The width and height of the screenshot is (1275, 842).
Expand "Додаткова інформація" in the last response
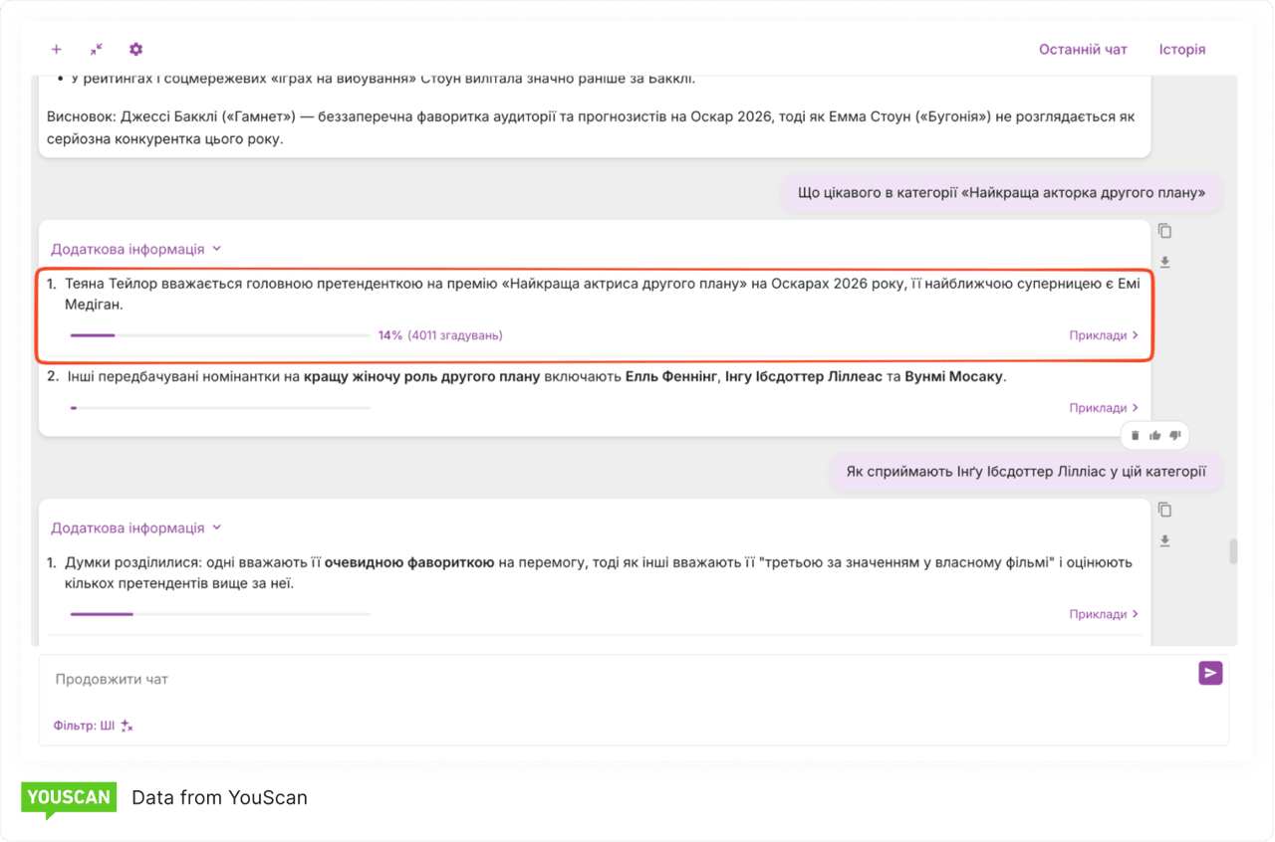(x=135, y=528)
